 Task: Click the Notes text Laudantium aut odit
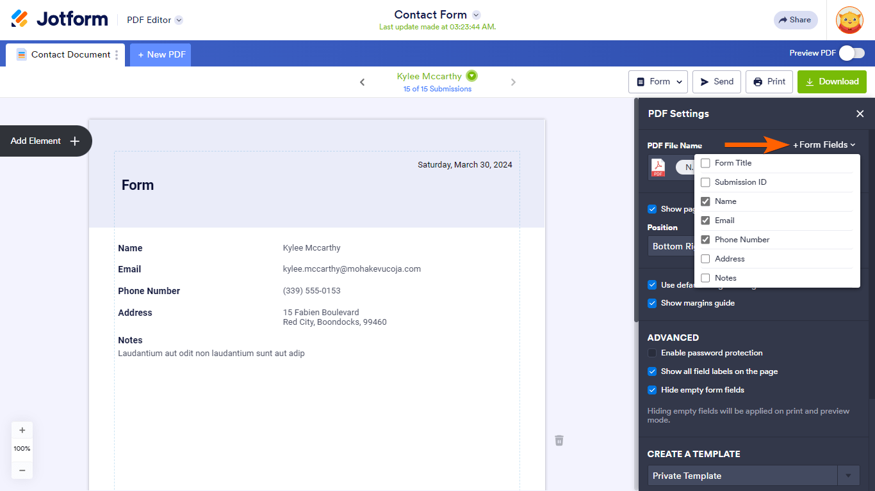pos(211,353)
